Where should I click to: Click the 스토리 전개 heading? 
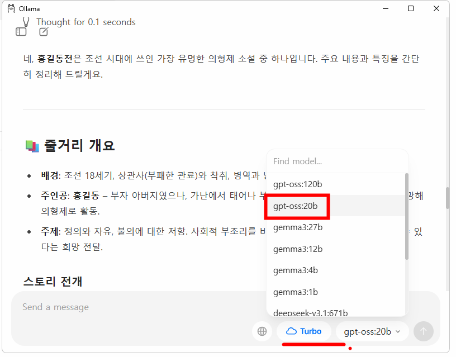point(53,282)
